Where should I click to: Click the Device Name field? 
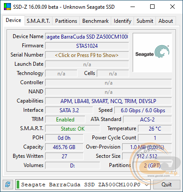[x=87, y=37]
